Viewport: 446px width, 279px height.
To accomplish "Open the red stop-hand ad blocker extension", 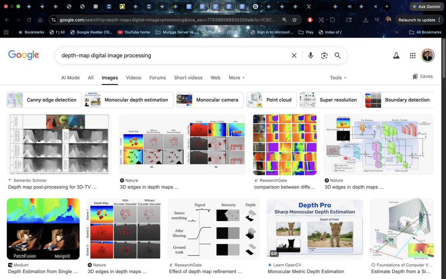I will point(310,20).
